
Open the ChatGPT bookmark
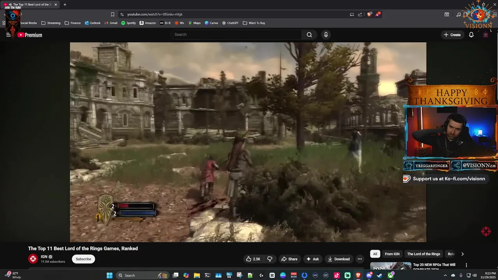[230, 23]
